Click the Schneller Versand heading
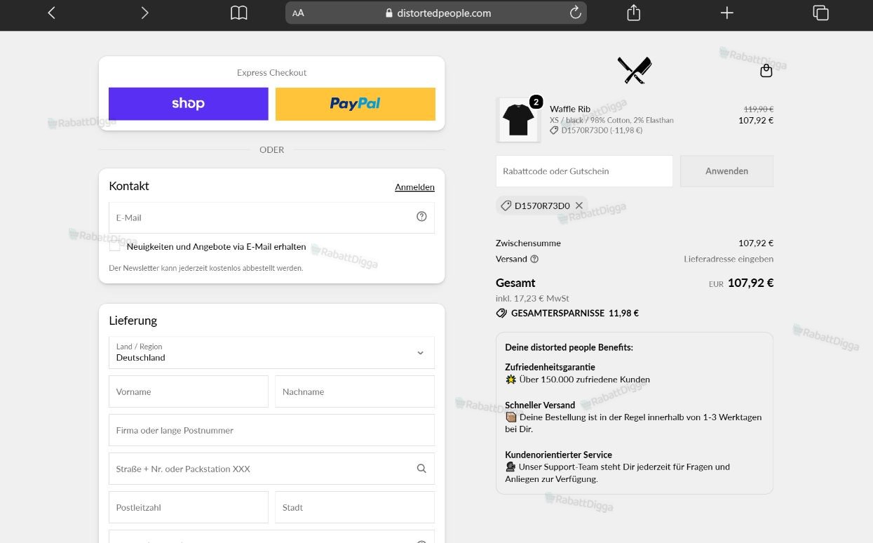This screenshot has height=543, width=873. [x=540, y=405]
